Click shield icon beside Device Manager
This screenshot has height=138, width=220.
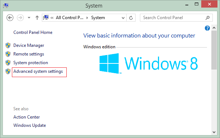pos(8,45)
